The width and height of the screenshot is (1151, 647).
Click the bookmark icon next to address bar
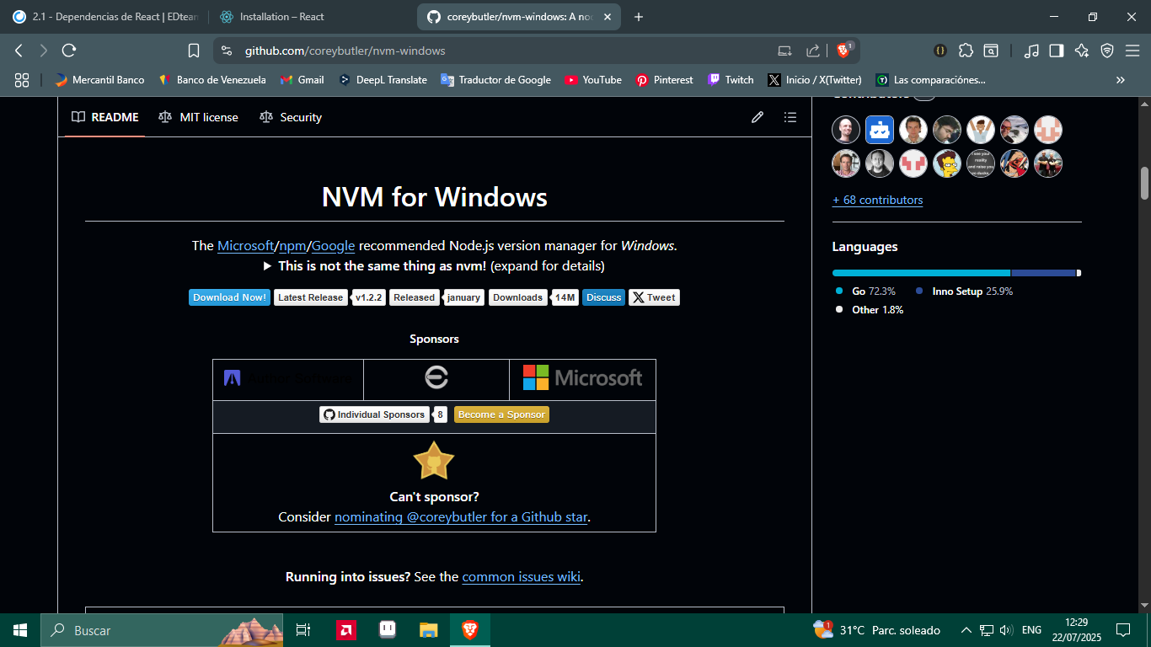pos(193,51)
